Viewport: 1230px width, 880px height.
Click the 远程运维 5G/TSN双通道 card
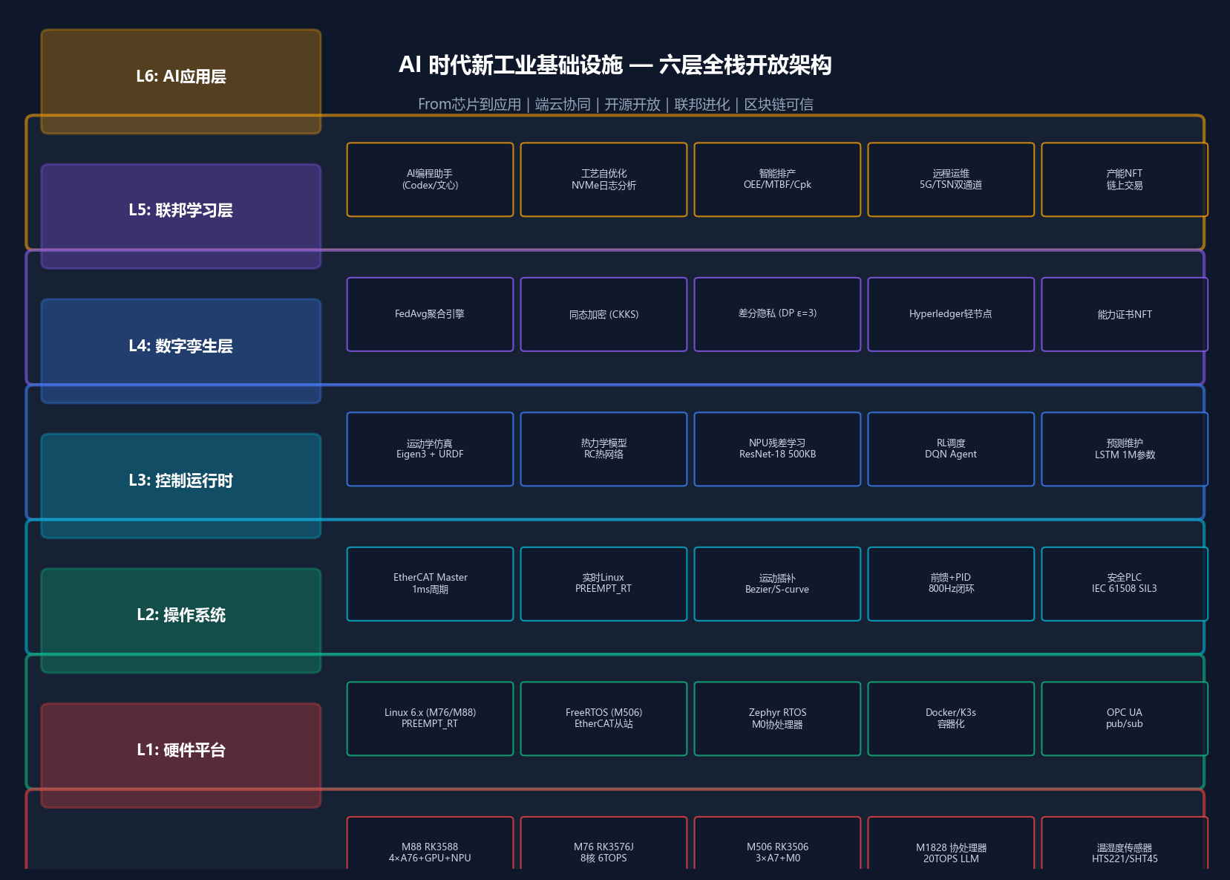pyautogui.click(x=951, y=180)
